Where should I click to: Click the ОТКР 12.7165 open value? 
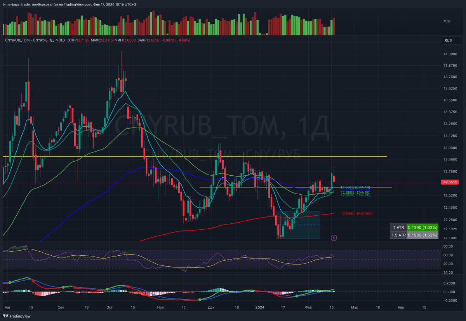click(78, 40)
